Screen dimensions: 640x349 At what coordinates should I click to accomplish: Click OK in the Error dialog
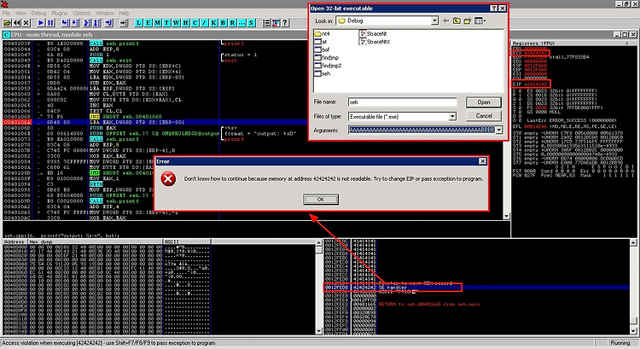pos(321,199)
